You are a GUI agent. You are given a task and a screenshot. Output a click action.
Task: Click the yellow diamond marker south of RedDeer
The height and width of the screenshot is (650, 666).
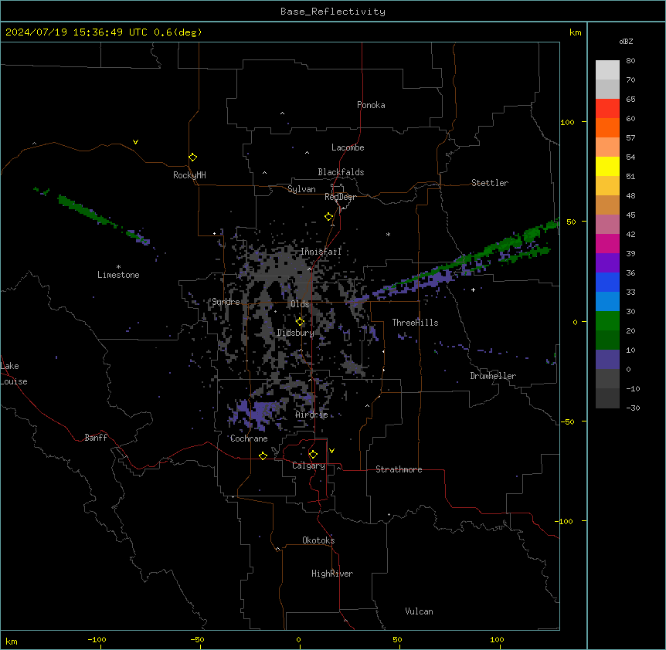(x=328, y=217)
